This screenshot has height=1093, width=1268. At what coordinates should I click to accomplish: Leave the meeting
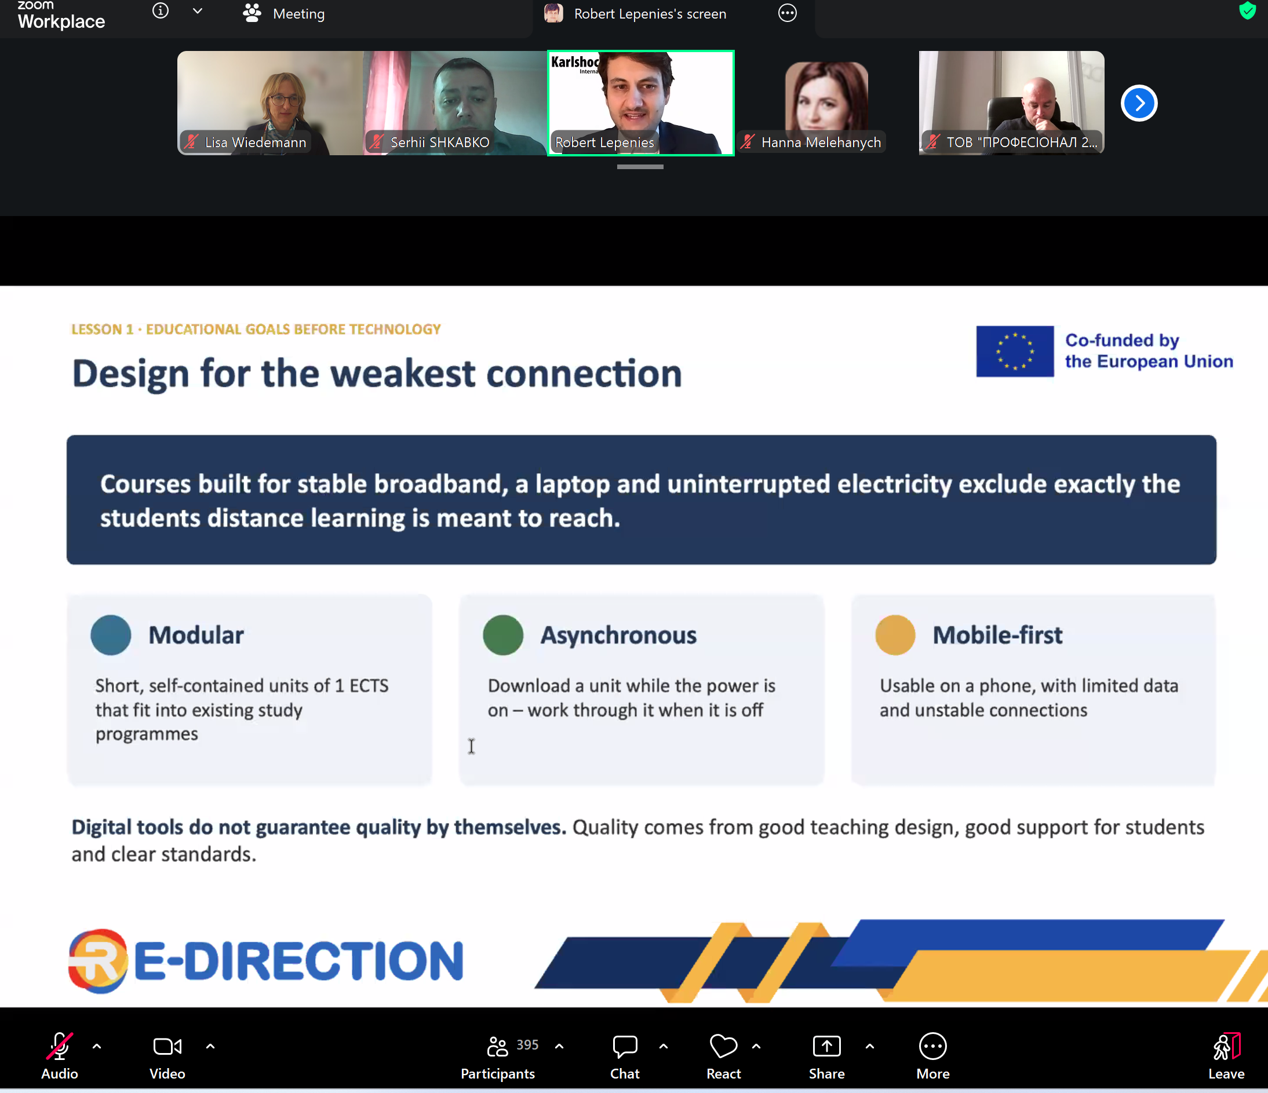(x=1226, y=1056)
